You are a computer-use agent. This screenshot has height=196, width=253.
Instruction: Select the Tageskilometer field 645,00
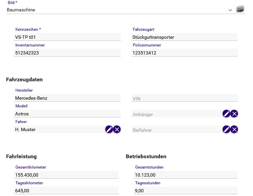pos(66,190)
